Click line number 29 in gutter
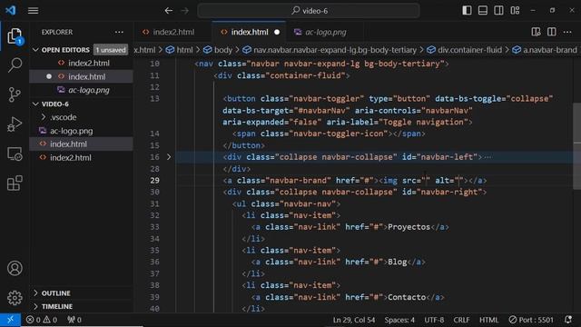 click(154, 181)
